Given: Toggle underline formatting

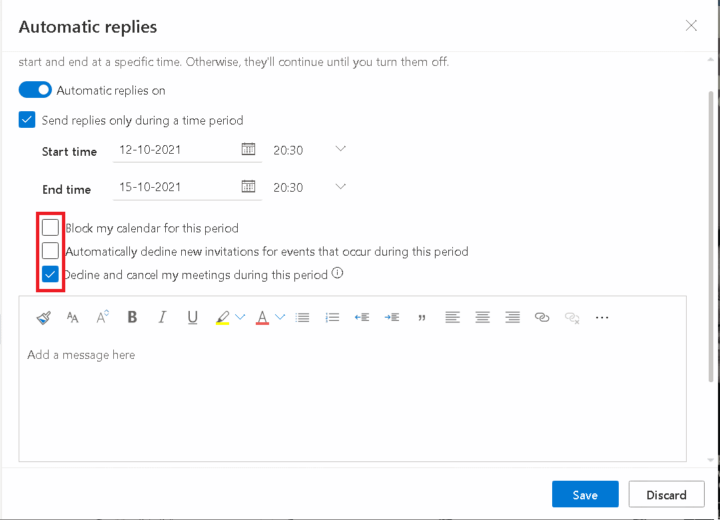Looking at the screenshot, I should (192, 318).
